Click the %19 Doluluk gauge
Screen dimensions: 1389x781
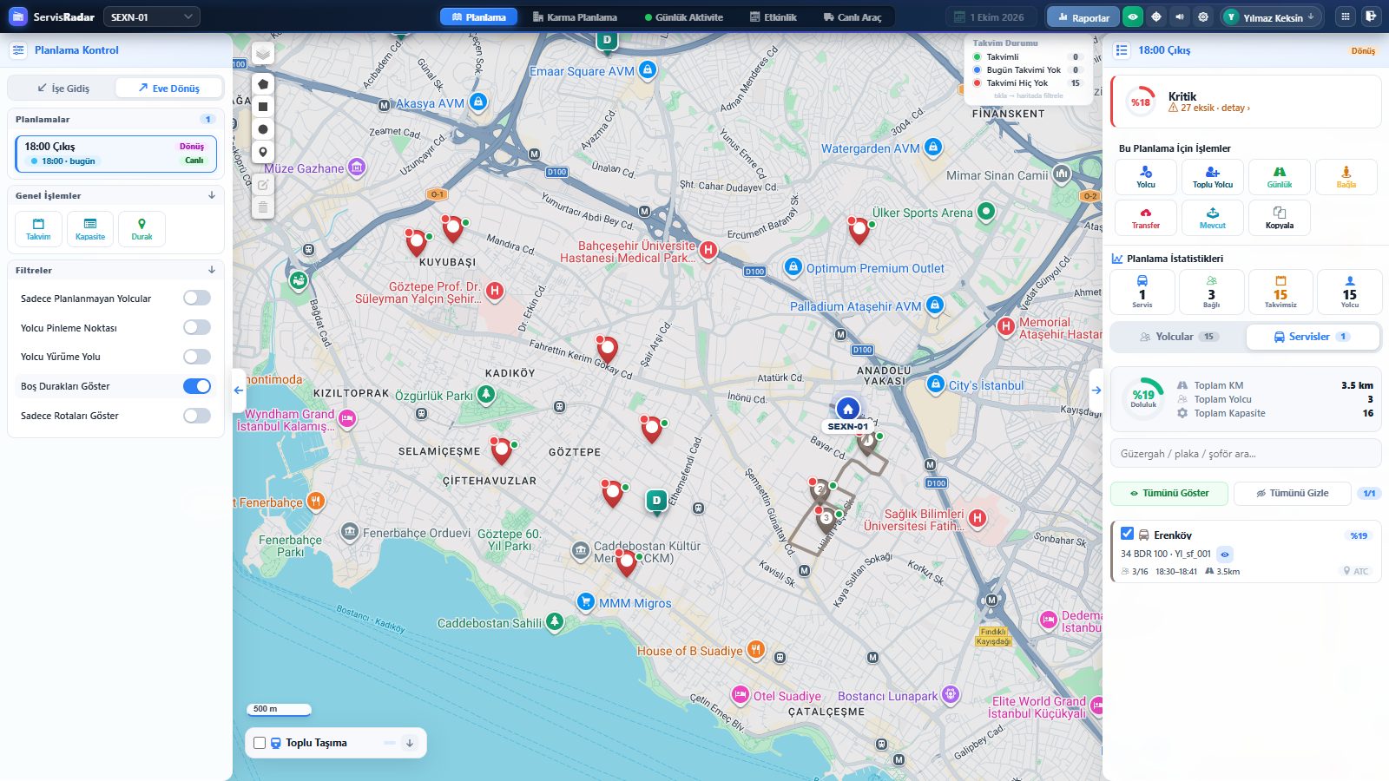tap(1143, 398)
